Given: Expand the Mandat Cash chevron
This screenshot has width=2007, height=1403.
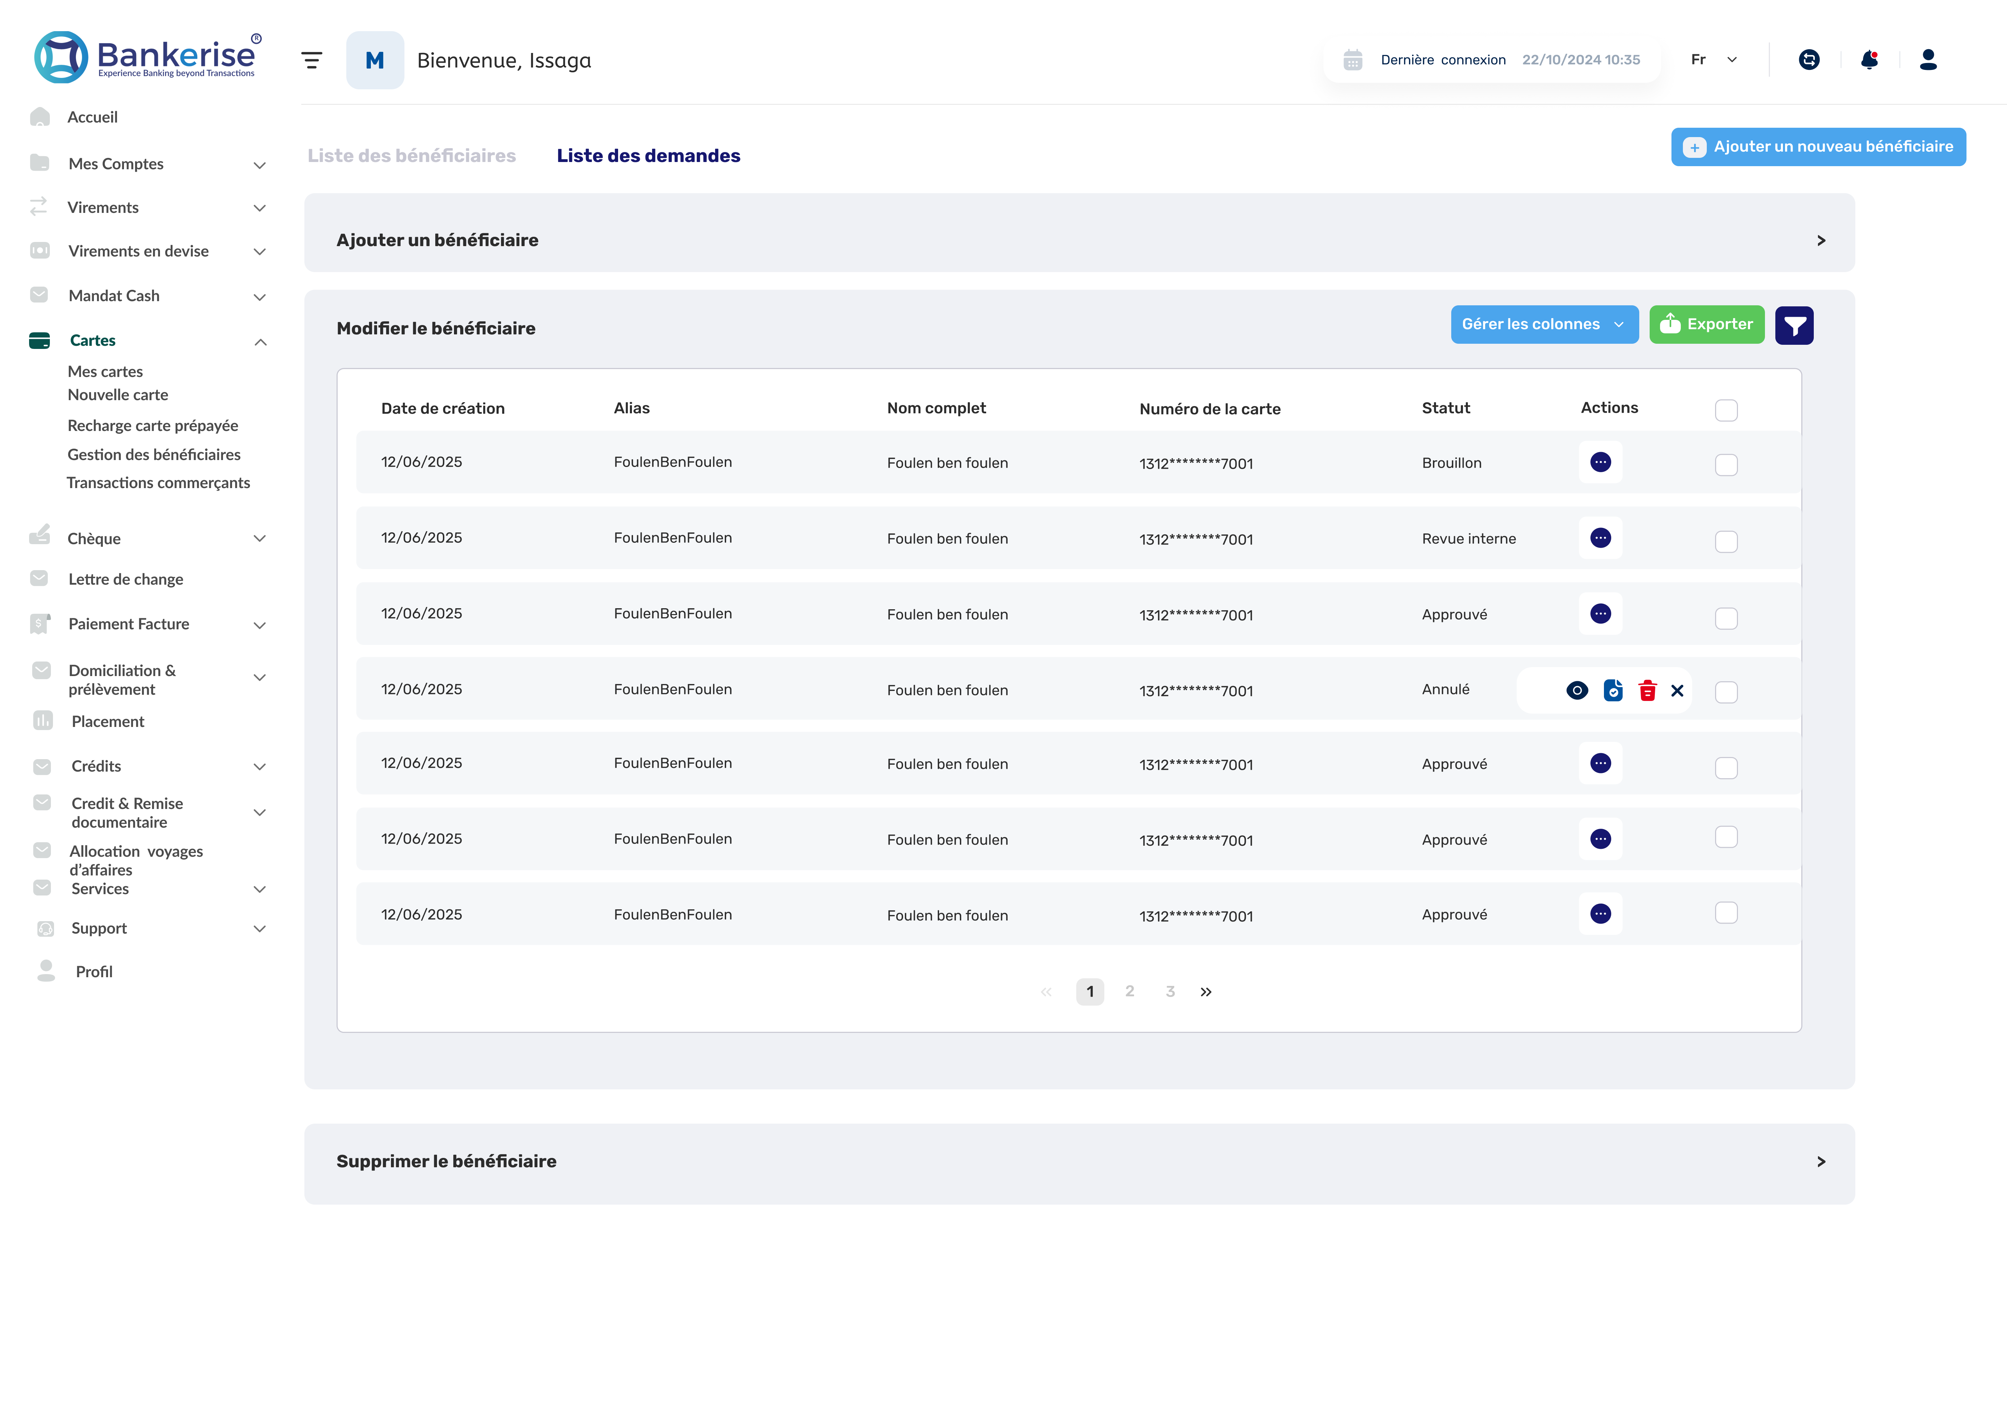Looking at the screenshot, I should (260, 297).
